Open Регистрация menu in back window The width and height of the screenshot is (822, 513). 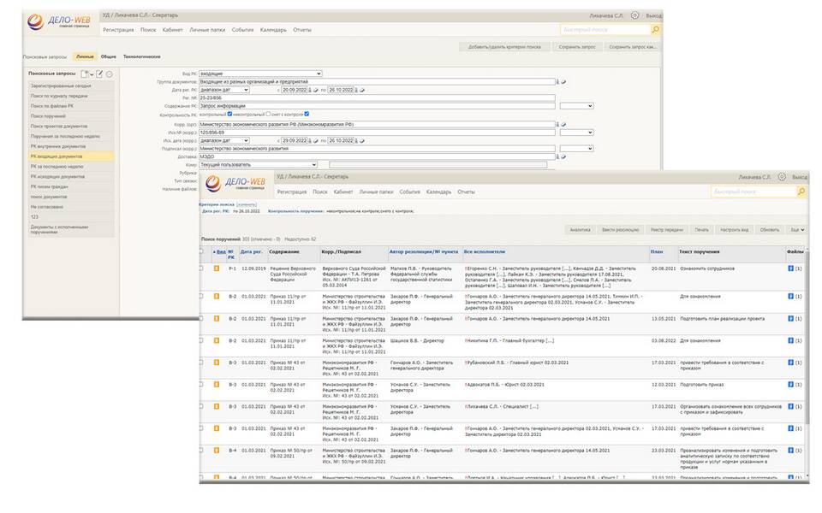118,30
